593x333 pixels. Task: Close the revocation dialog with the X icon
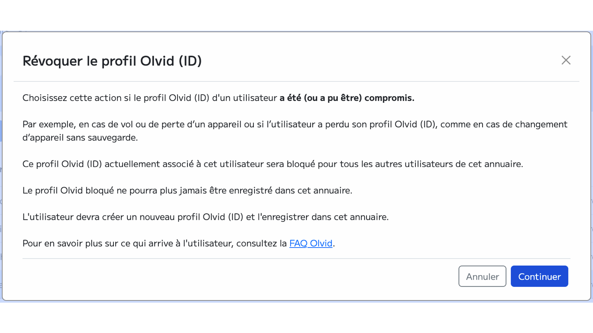(566, 60)
